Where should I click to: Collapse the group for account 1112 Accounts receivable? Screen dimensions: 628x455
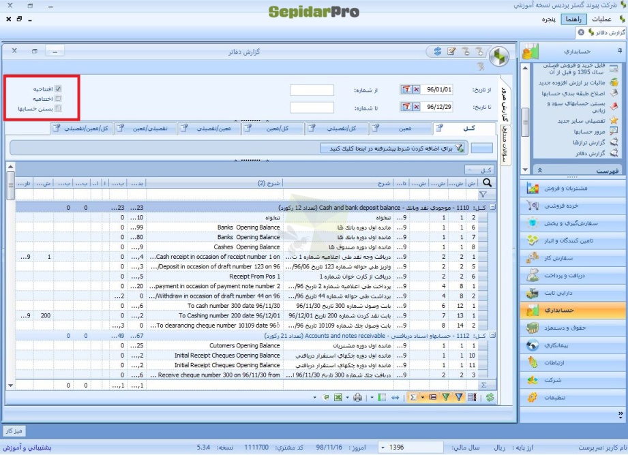click(492, 335)
